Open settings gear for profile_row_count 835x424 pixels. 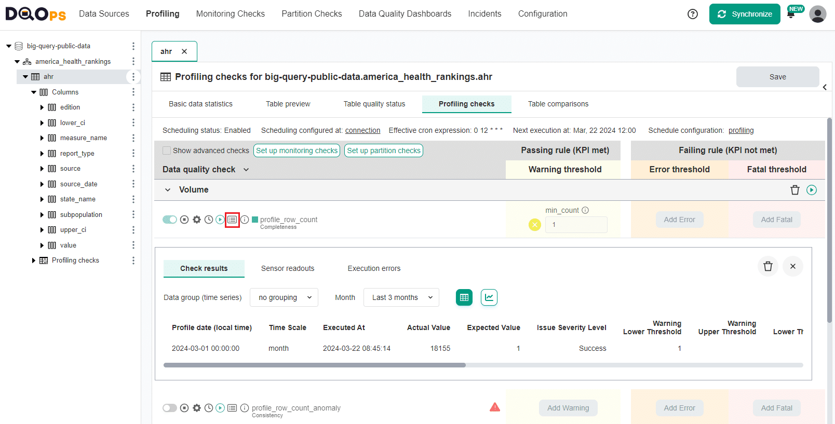pyautogui.click(x=197, y=220)
